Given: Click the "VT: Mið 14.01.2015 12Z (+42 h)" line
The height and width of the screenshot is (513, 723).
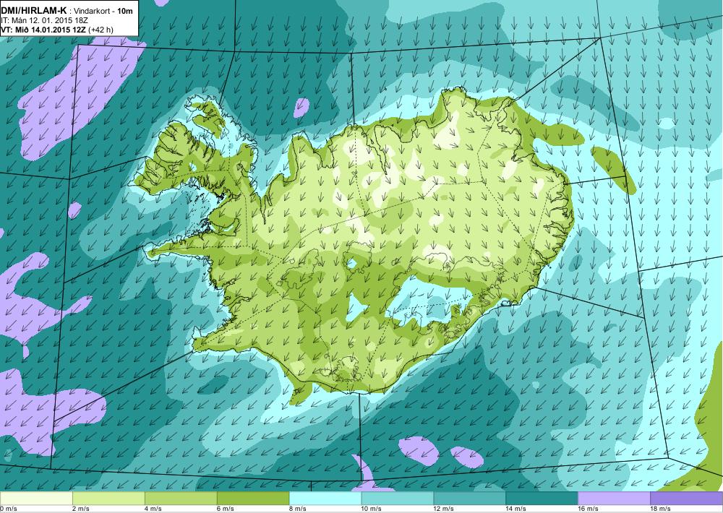Looking at the screenshot, I should (x=57, y=30).
